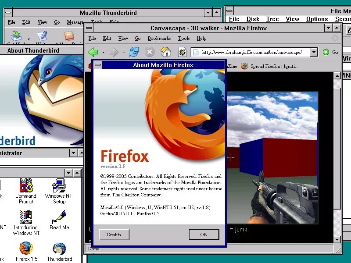Viewport: 351px width, 263px height.
Task: Open the Bookmarks menu in Firefox
Action: point(159,38)
